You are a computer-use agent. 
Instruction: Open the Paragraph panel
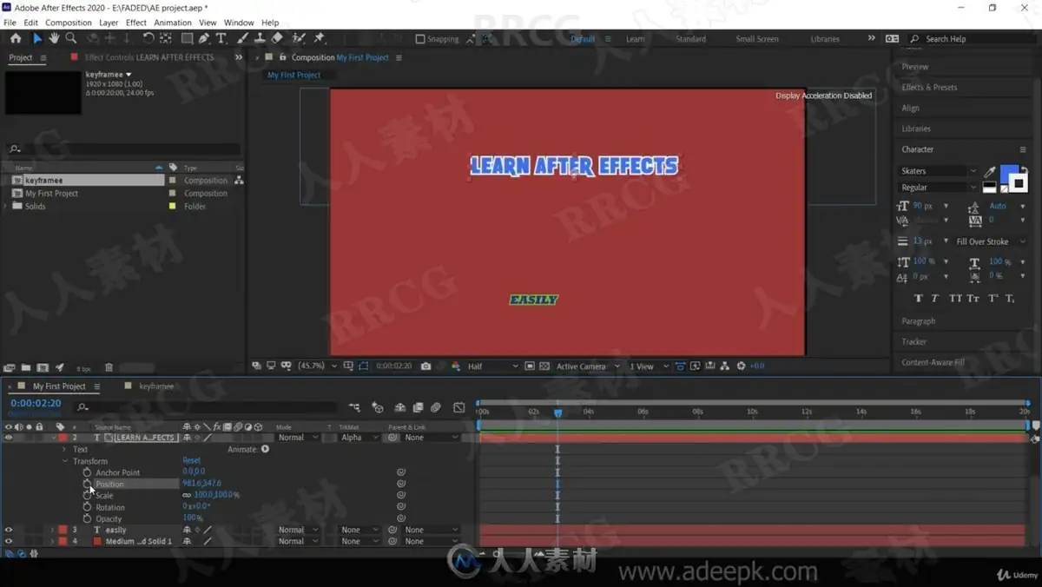coord(919,321)
